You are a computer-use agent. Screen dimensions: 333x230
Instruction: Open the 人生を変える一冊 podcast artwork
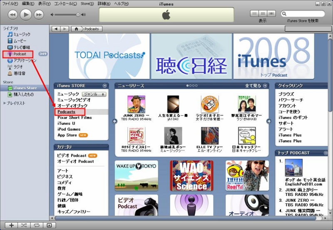[x=173, y=104]
